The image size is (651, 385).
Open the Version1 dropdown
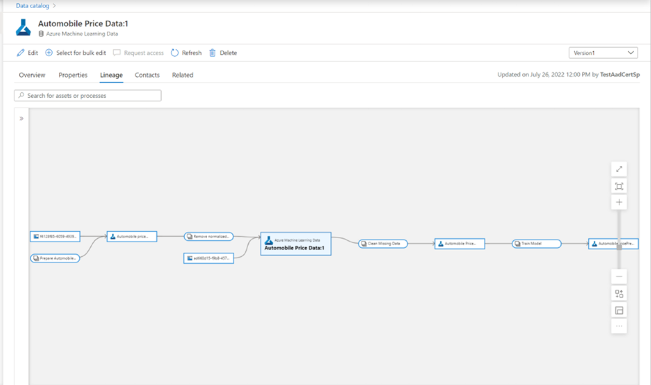[603, 53]
